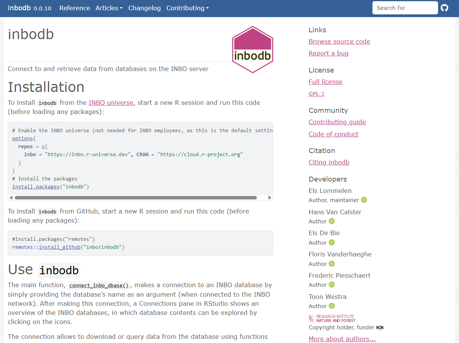This screenshot has width=459, height=343.
Task: Open Els Lommelen's ORCID icon
Action: click(364, 200)
